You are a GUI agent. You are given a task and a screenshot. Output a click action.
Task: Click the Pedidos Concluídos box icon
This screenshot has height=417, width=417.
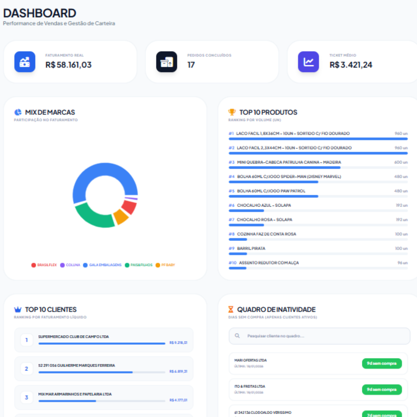pyautogui.click(x=166, y=62)
